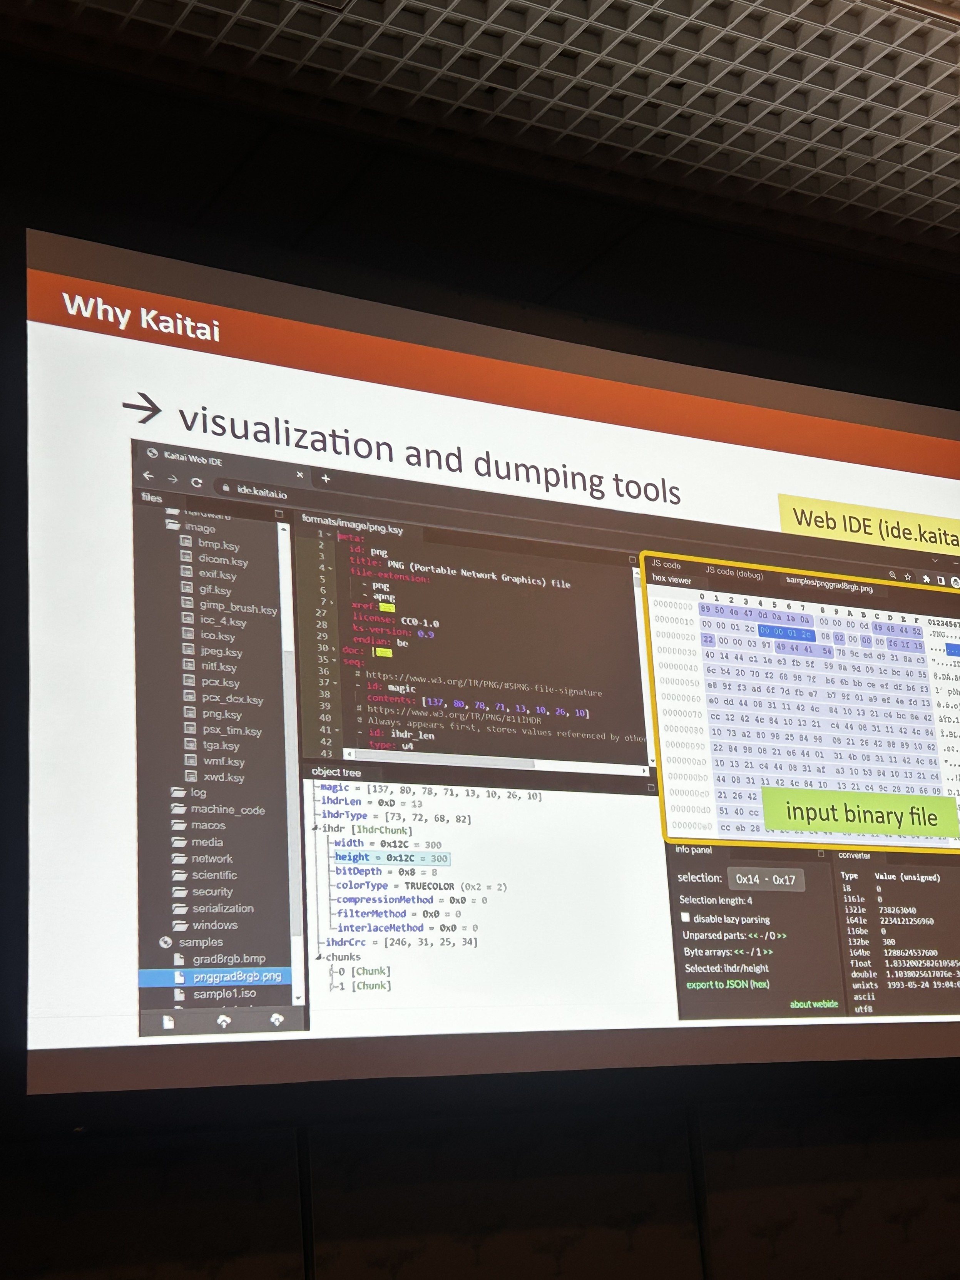Click the export to JSON (hex) link
Screen dimensions: 960x1280
pos(728,984)
